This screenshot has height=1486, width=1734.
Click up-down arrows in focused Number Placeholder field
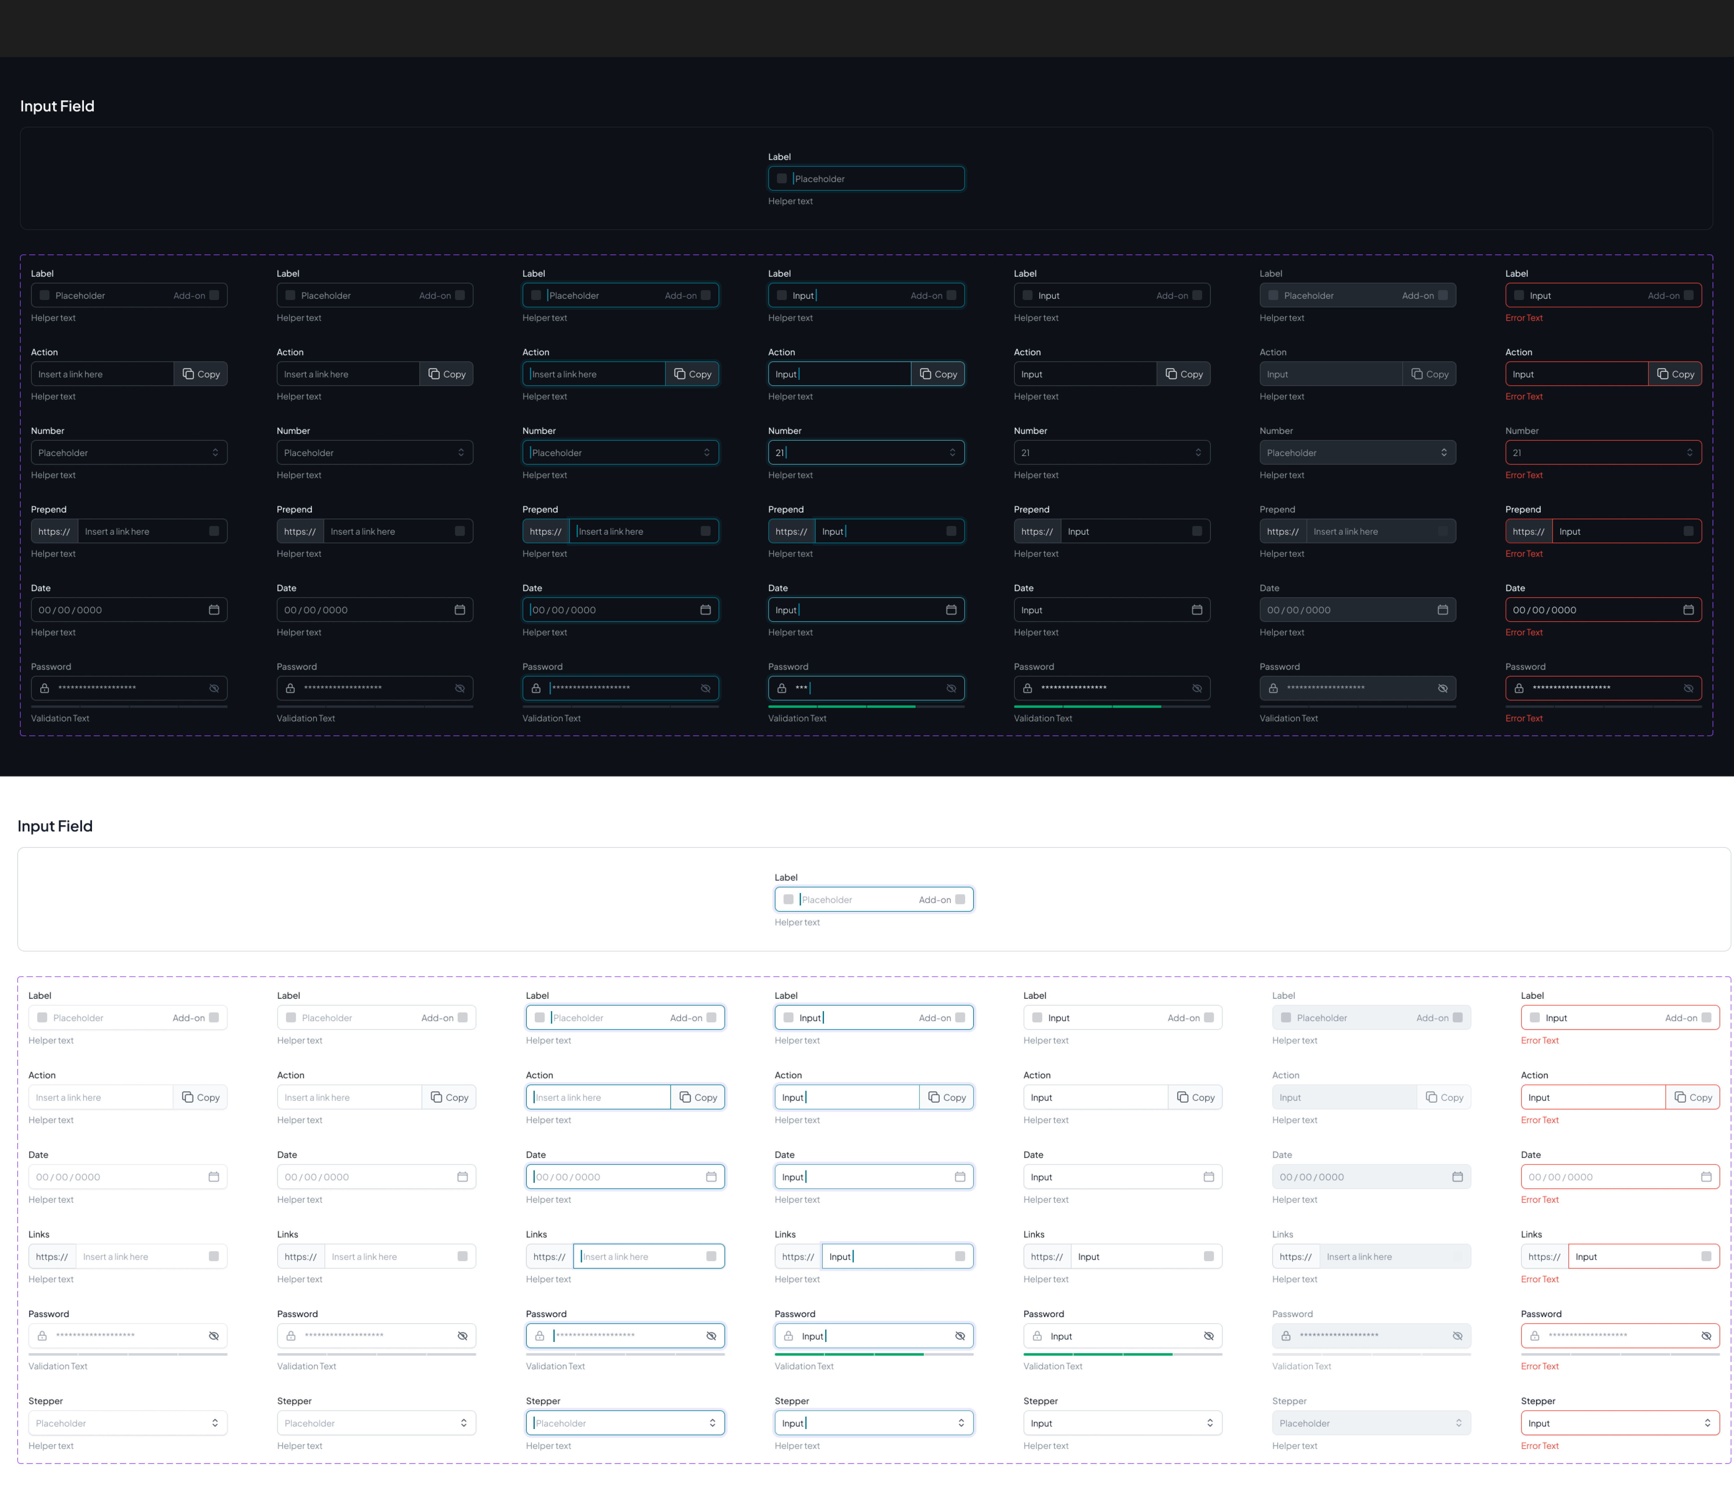706,453
